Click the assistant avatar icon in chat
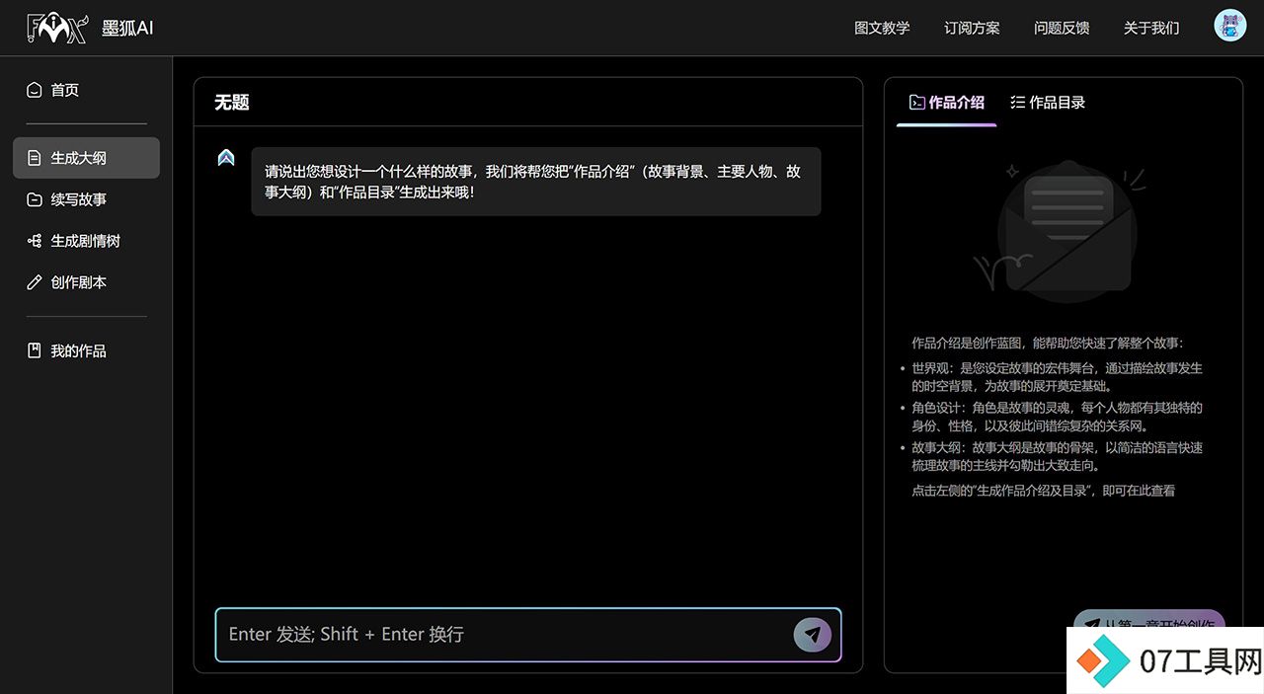 (x=226, y=157)
